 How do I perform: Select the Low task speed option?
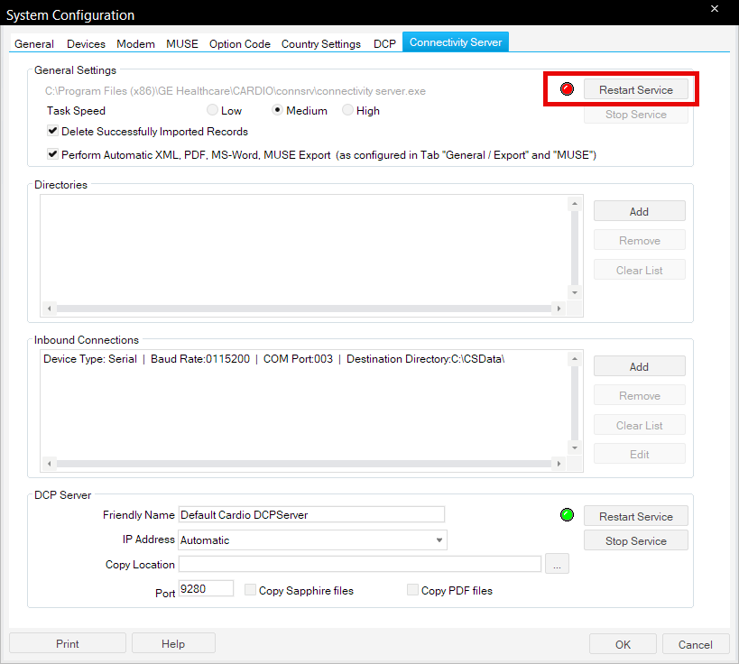pos(212,111)
